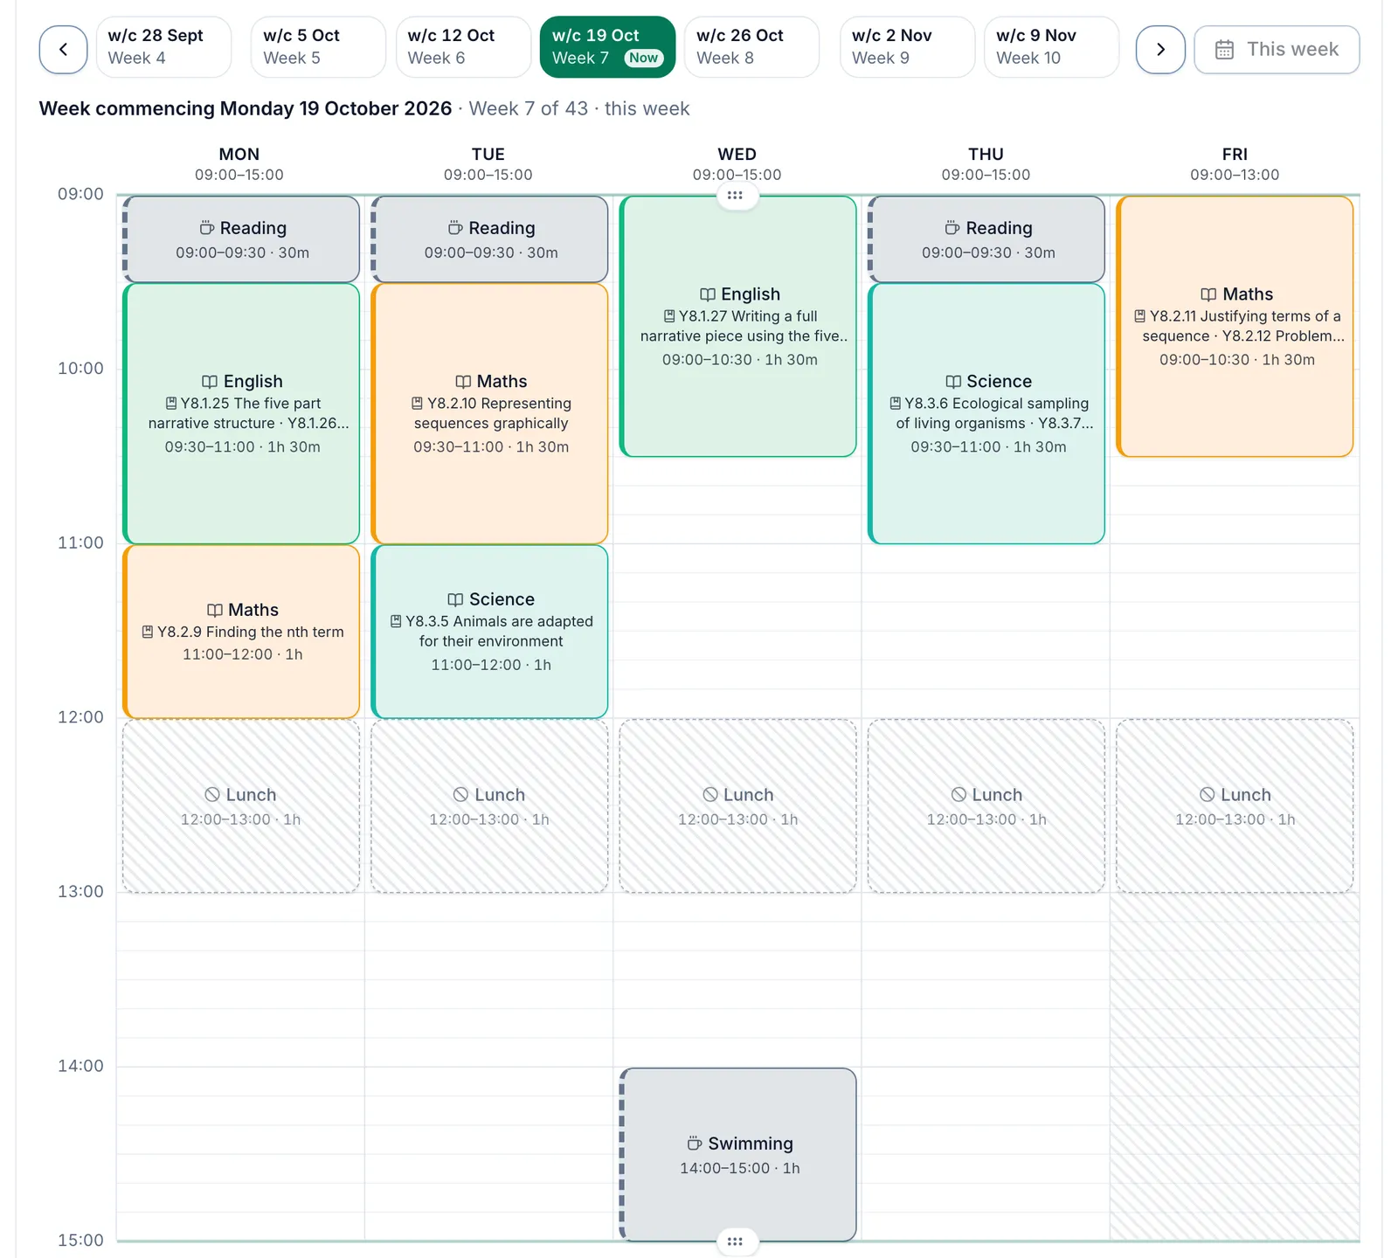Click the grip handle below Swimming
This screenshot has width=1398, height=1258.
[x=736, y=1241]
